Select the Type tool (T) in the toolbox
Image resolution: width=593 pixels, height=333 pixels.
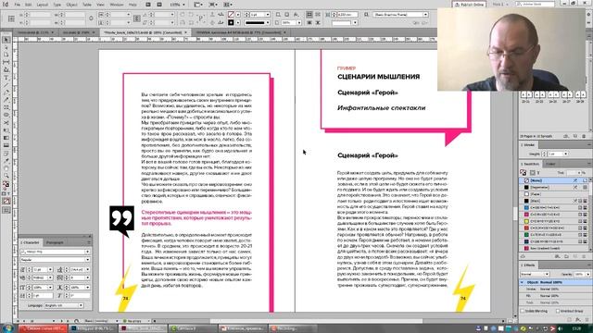[x=6, y=78]
